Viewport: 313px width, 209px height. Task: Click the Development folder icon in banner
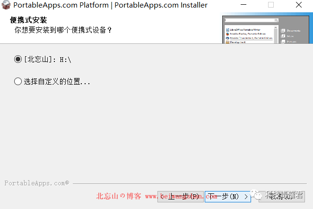[x=227, y=42]
